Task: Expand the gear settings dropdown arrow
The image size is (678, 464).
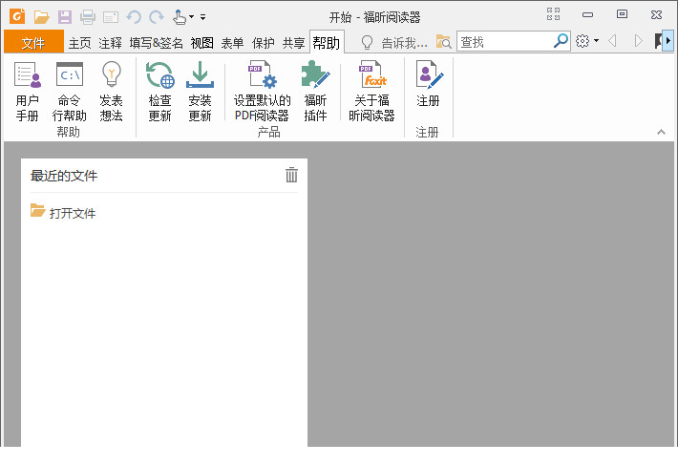Action: tap(596, 41)
